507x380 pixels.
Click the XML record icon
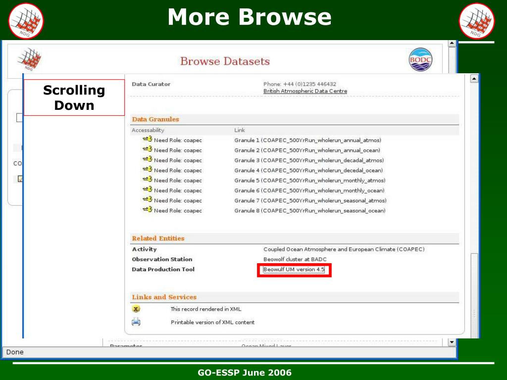click(136, 309)
